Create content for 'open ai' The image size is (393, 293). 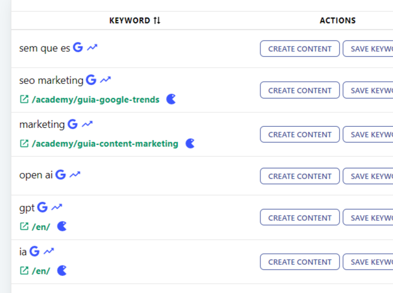[300, 176]
